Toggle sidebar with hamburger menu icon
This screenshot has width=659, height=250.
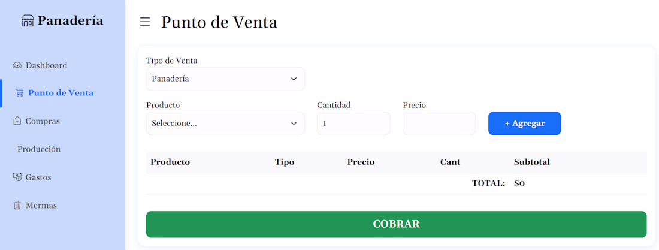pos(145,22)
